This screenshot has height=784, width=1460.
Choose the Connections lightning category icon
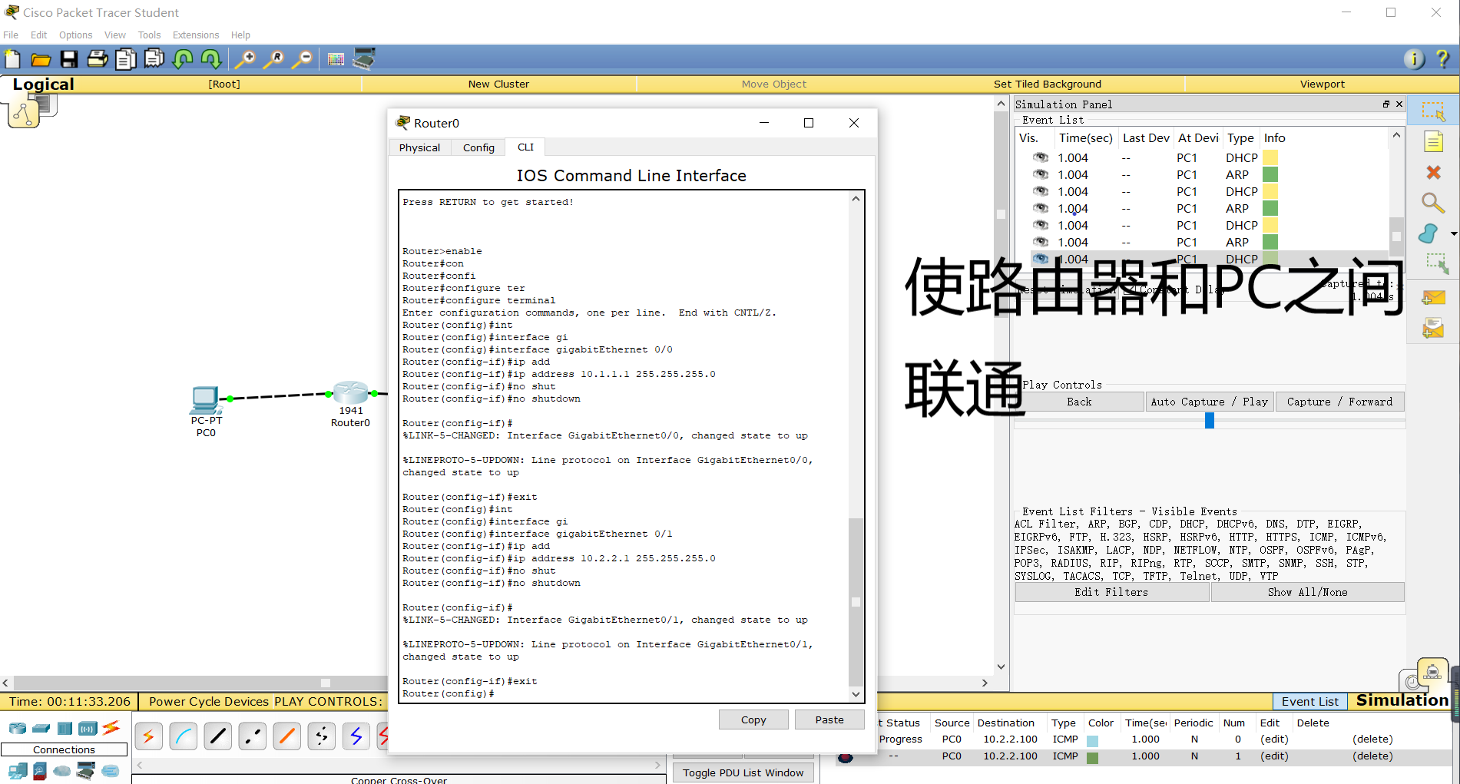(111, 726)
